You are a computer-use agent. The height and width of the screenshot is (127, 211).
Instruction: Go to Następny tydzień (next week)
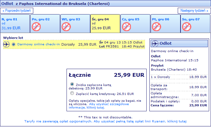[194, 11]
